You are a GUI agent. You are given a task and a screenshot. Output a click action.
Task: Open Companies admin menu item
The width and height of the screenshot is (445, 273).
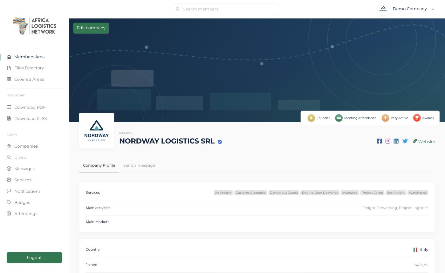coord(26,146)
